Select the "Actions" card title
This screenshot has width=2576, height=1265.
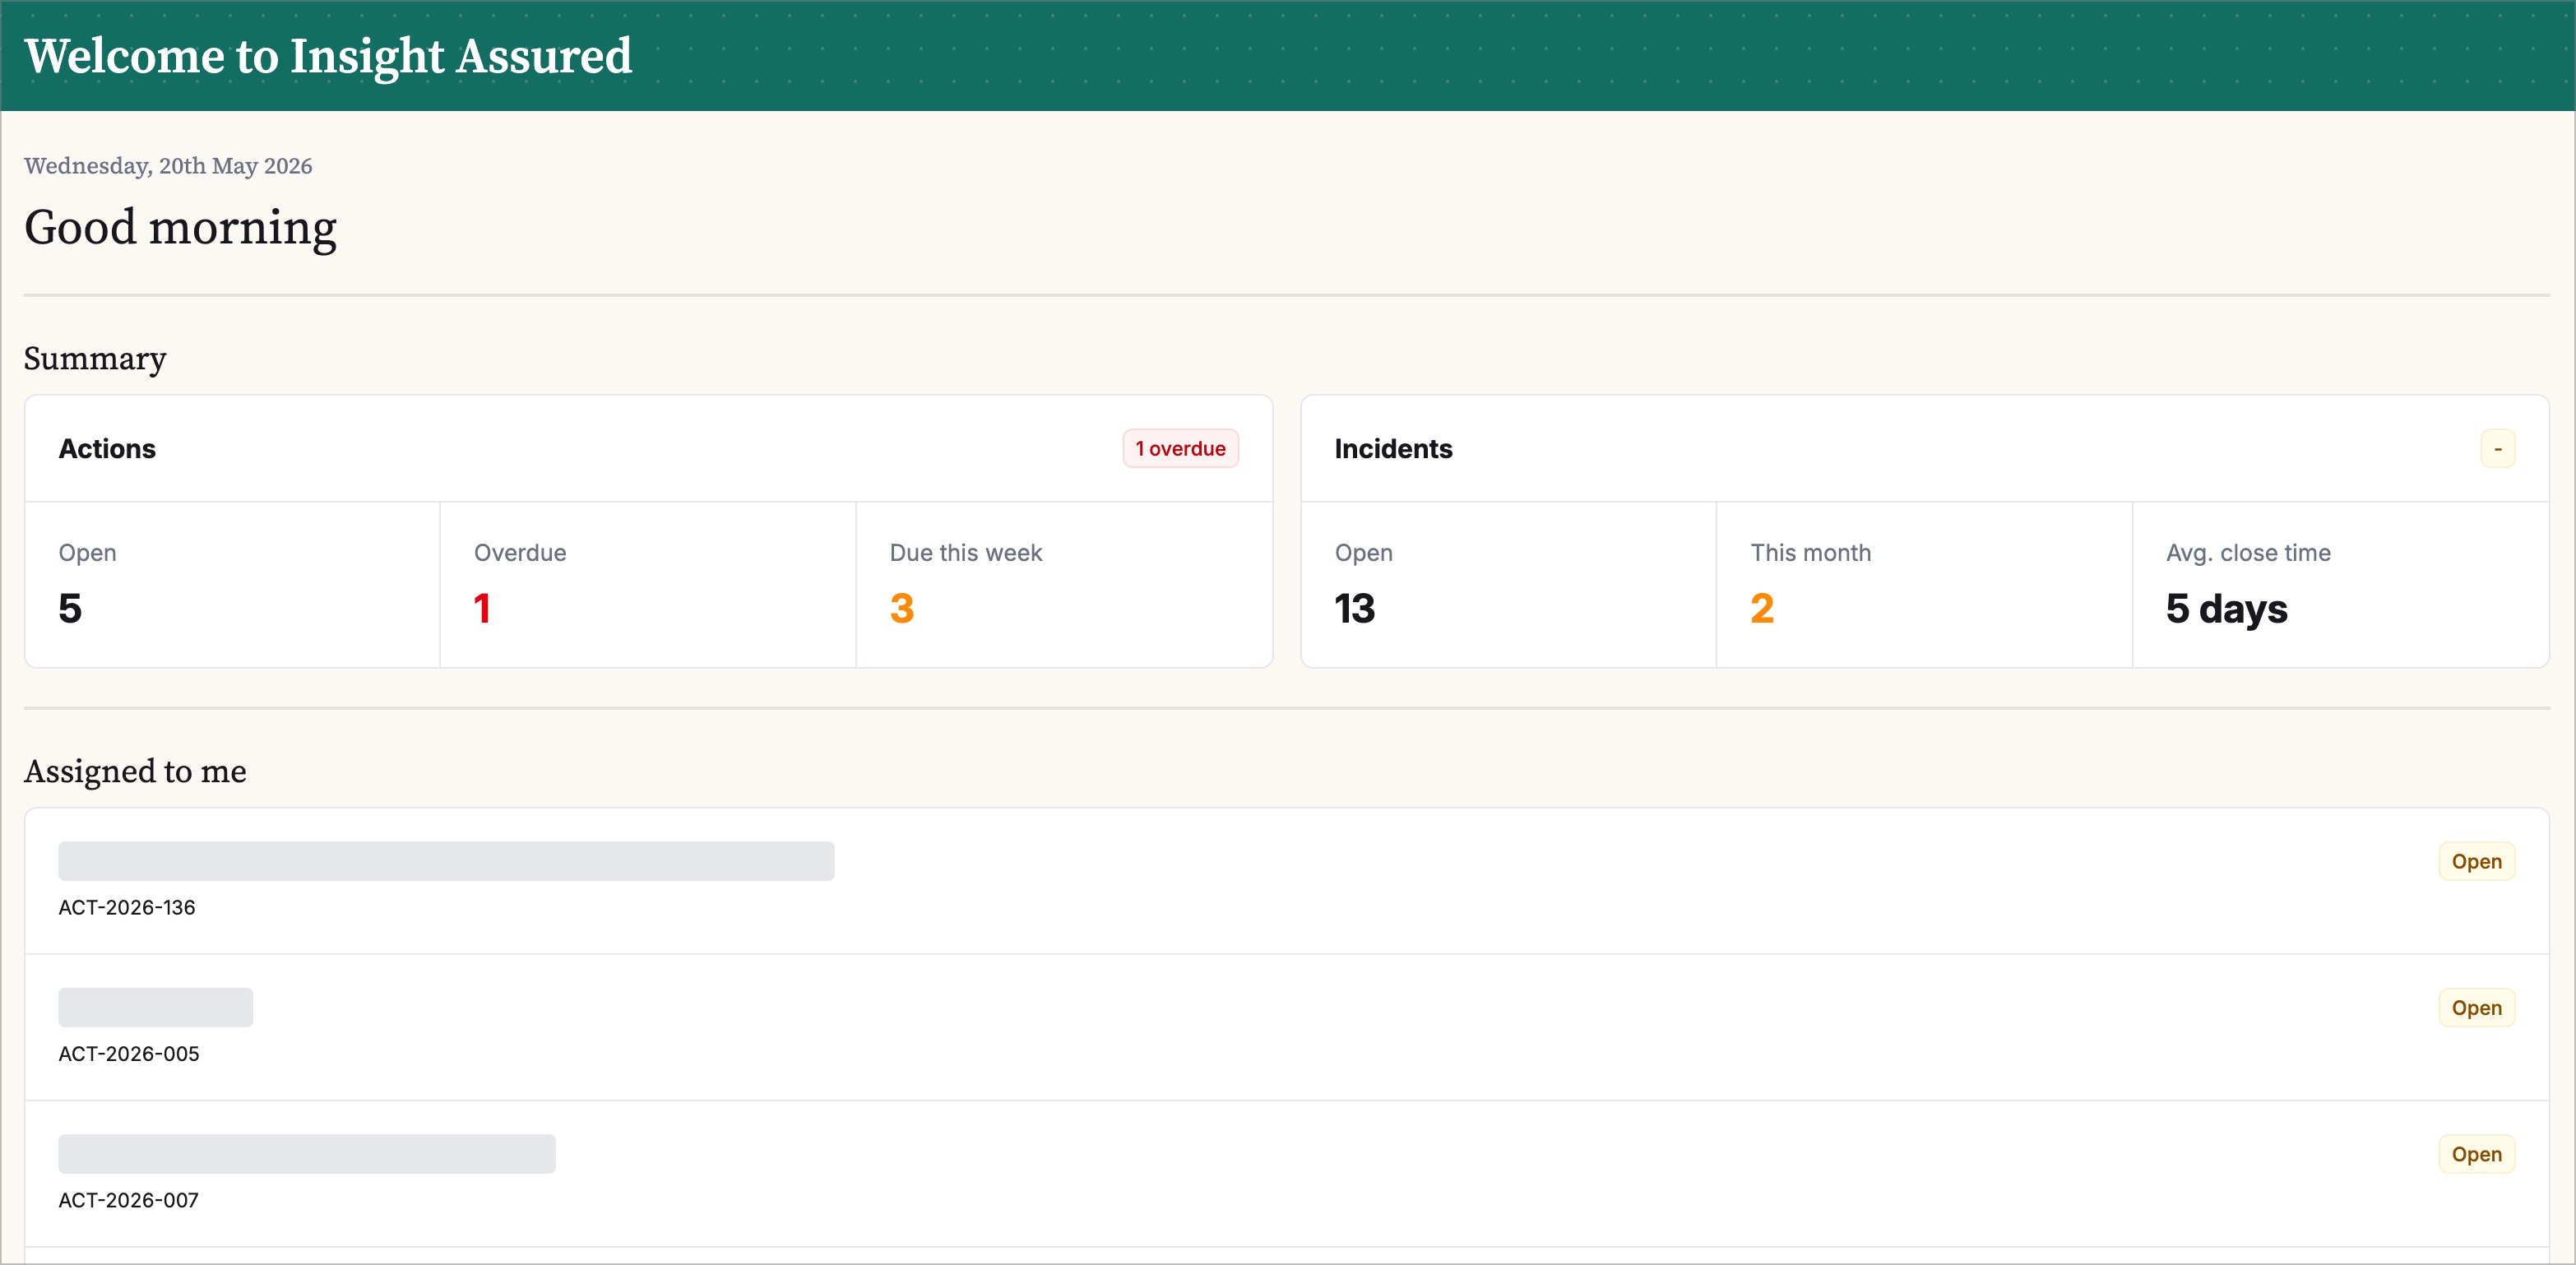(x=107, y=449)
